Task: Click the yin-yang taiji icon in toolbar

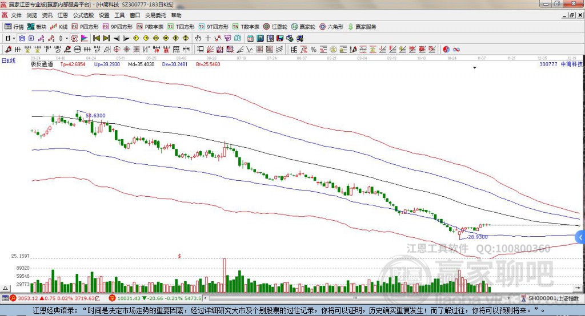Action: [447, 49]
